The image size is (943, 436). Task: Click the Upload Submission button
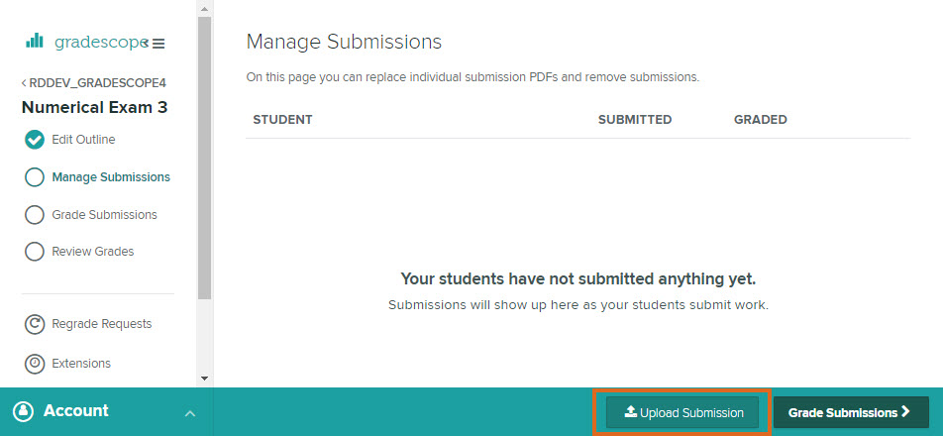click(682, 412)
